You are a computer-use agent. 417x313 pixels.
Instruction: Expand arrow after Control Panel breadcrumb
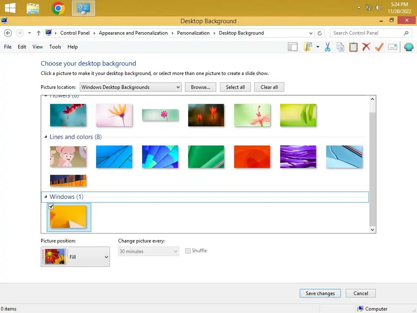(94, 33)
